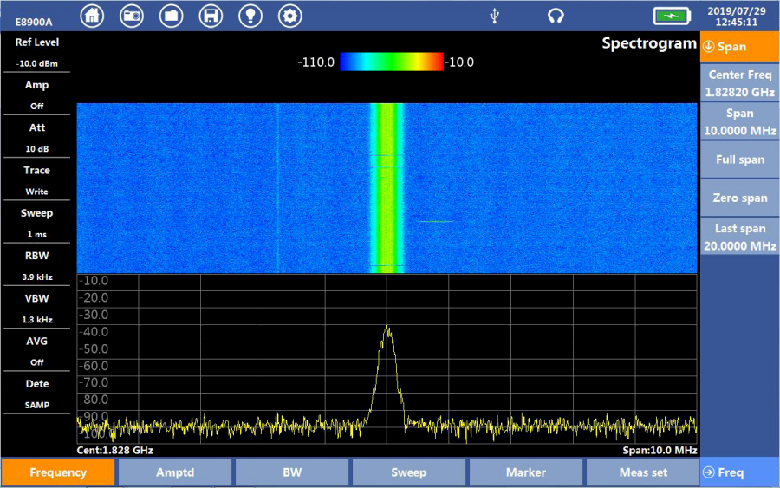Viewport: 780px width, 488px height.
Task: Click the light bulb hint icon
Action: (250, 16)
